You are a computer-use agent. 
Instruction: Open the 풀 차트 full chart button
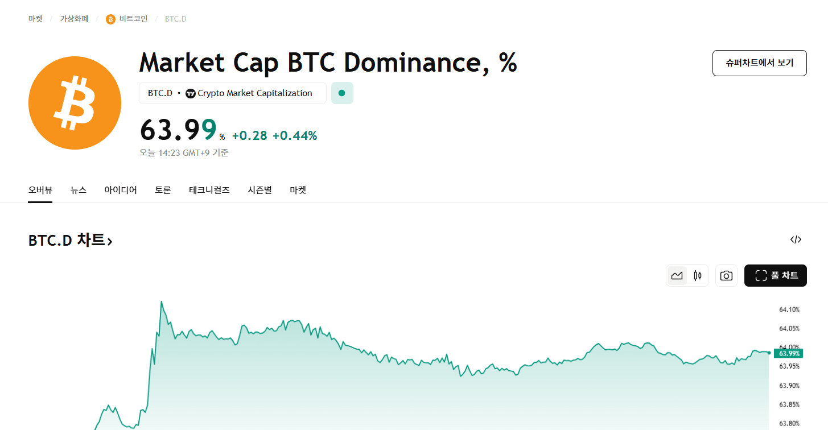click(x=776, y=276)
